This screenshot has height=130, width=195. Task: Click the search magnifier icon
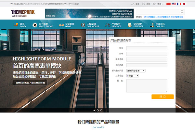(x=182, y=12)
